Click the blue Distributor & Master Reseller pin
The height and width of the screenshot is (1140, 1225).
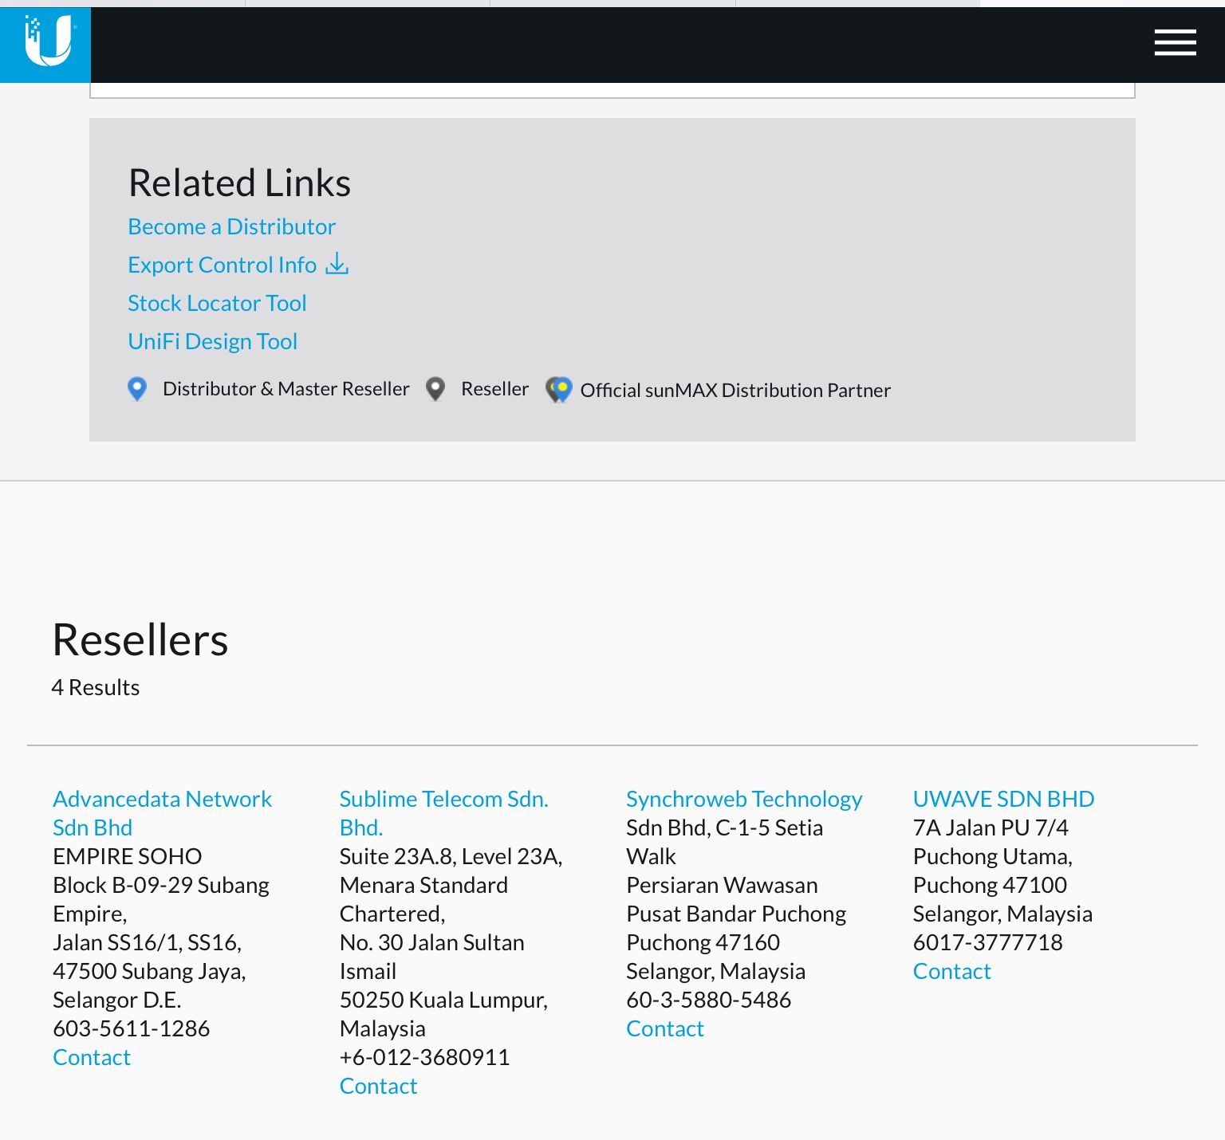click(137, 389)
